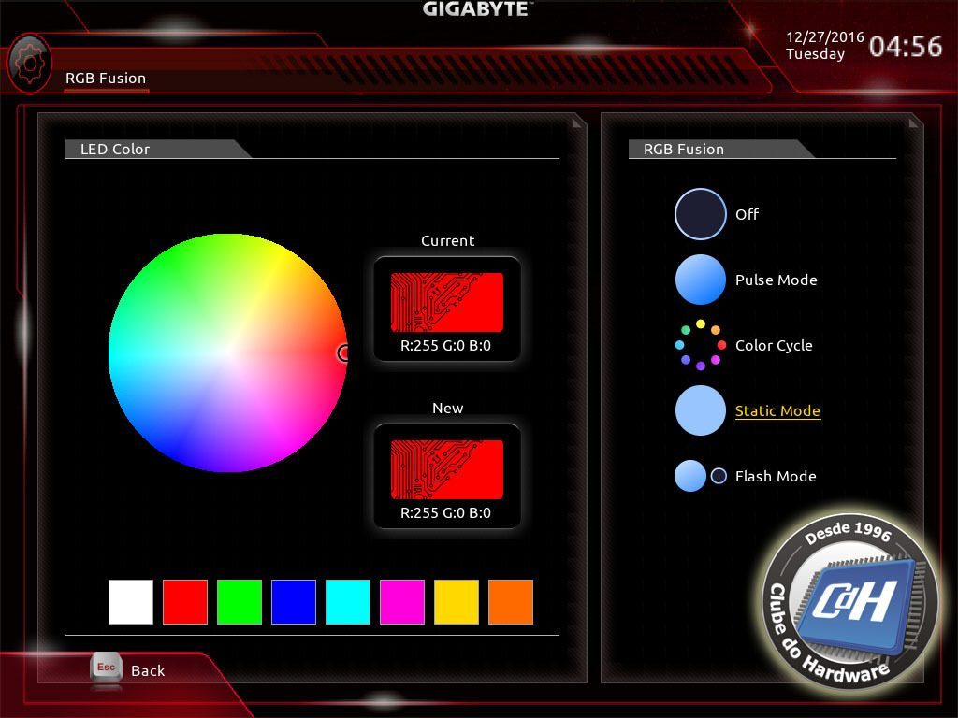Click the 12/27/2016 date text

point(825,37)
